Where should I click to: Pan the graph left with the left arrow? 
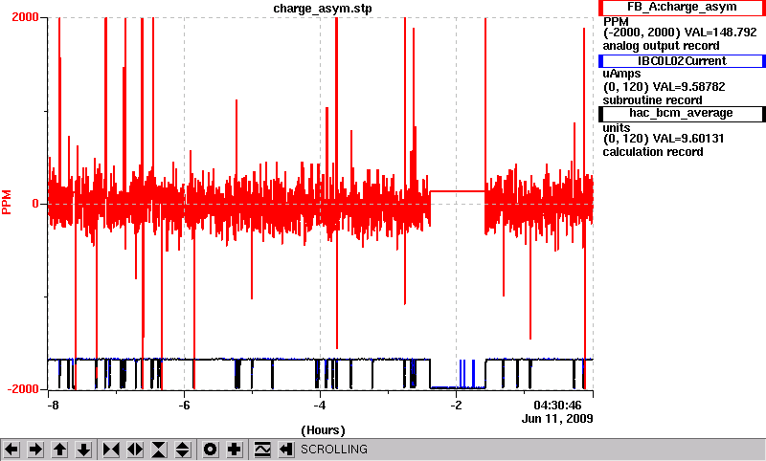[x=11, y=450]
